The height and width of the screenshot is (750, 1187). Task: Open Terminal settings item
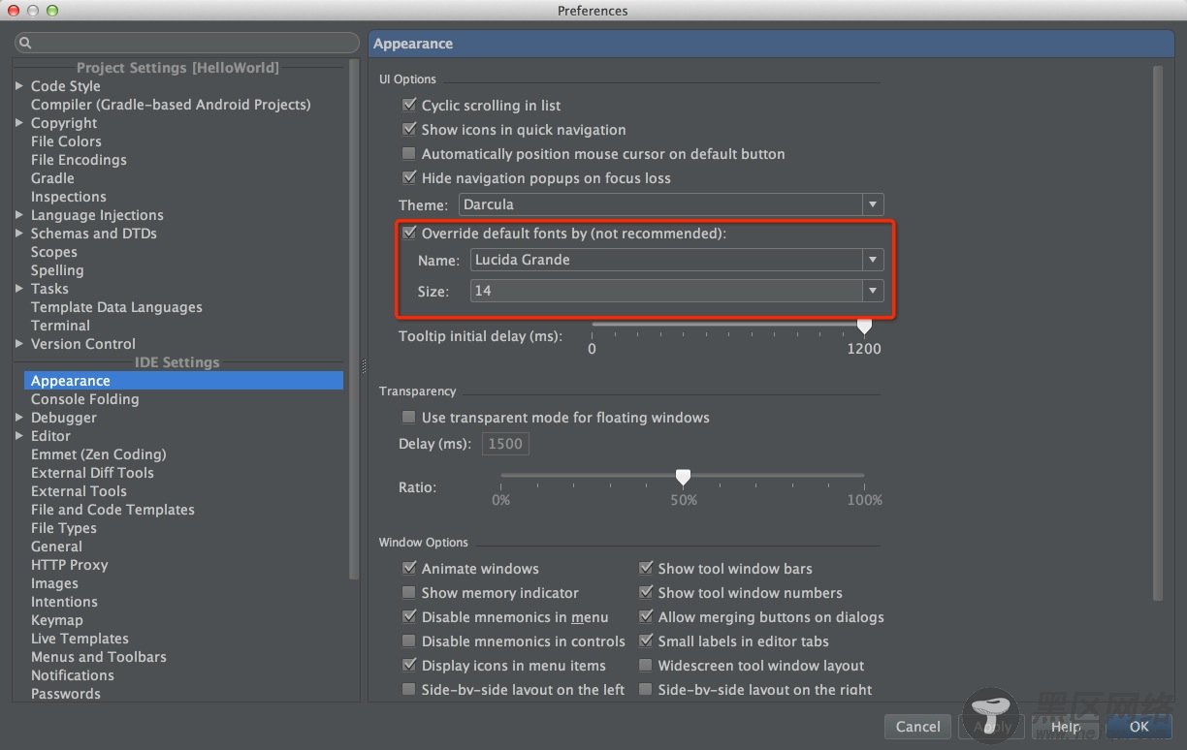click(x=60, y=326)
